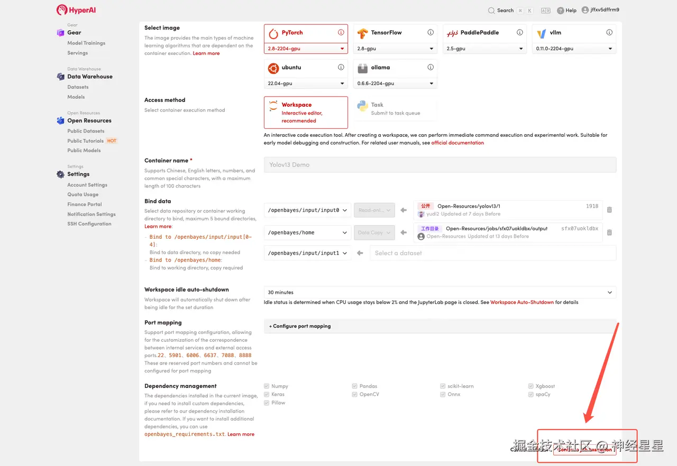Toggle the Xgboost checkbox
Image resolution: width=677 pixels, height=466 pixels.
tap(531, 386)
